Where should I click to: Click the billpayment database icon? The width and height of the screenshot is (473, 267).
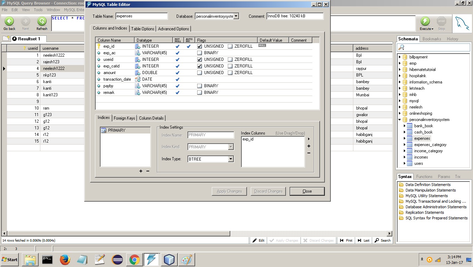405,57
